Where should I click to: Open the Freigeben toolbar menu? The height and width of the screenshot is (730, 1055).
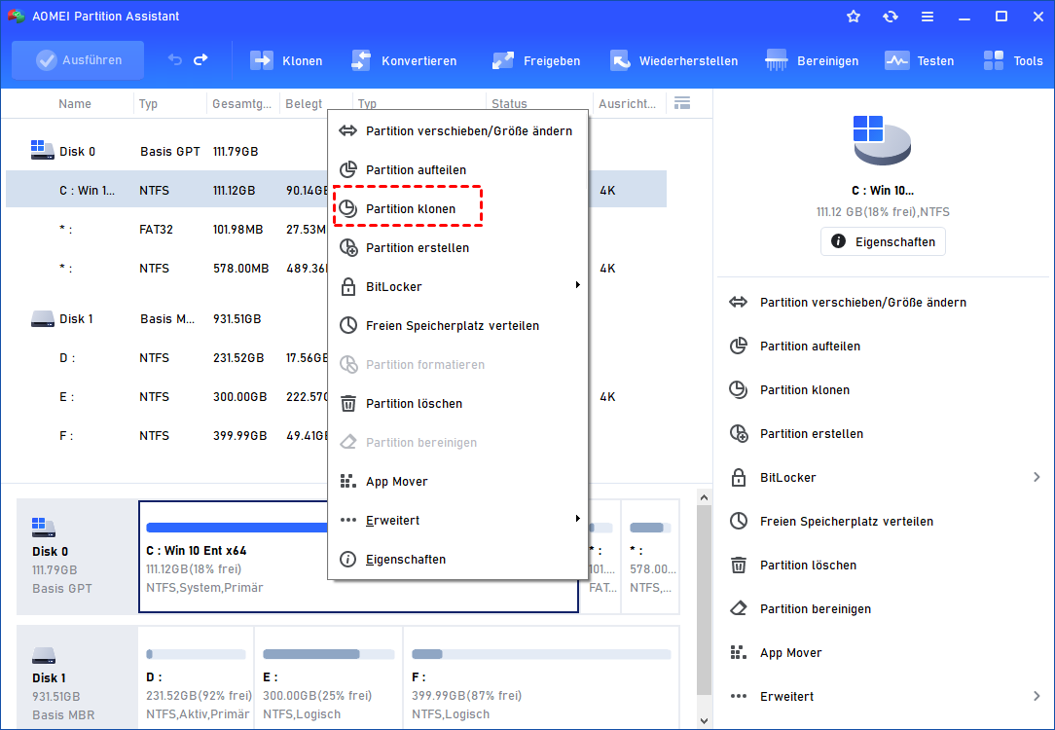click(535, 60)
